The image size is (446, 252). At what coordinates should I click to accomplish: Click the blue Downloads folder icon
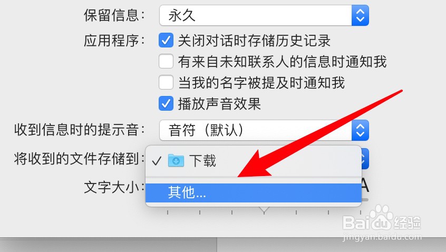pos(176,161)
